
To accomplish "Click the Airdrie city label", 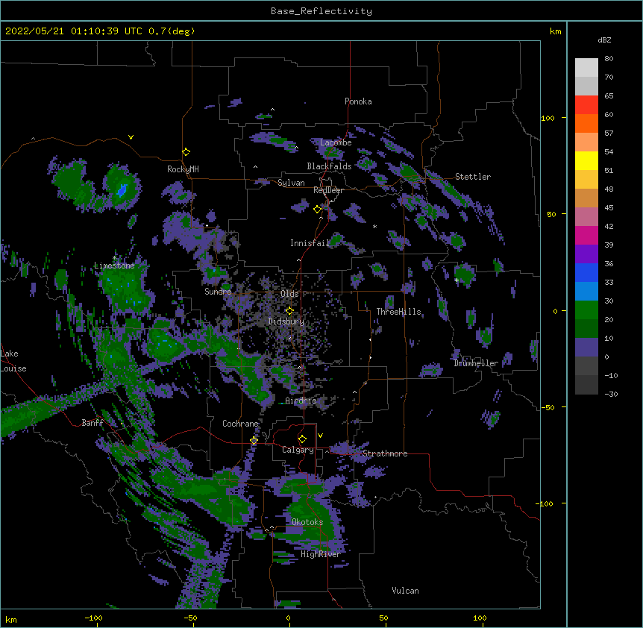I will pos(301,401).
